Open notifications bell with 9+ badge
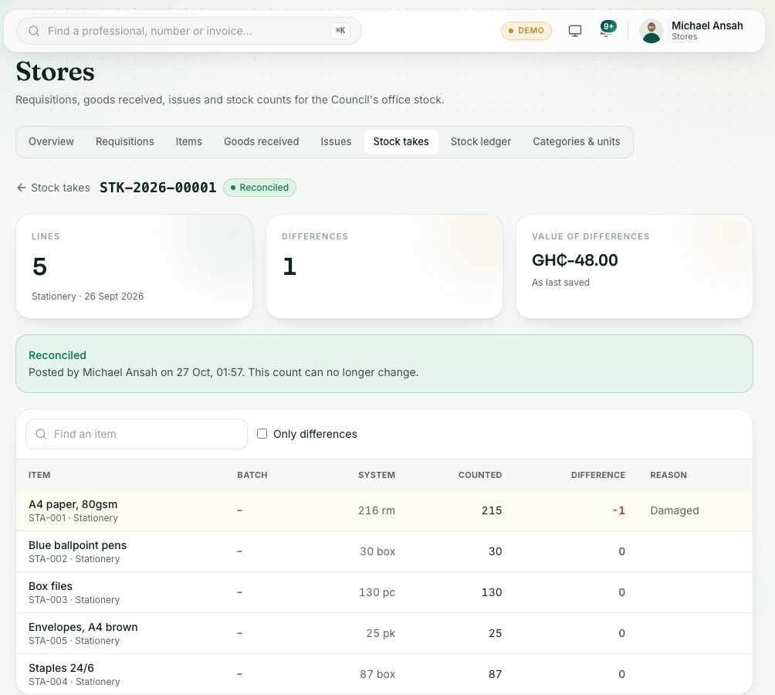The height and width of the screenshot is (695, 775). 607,29
